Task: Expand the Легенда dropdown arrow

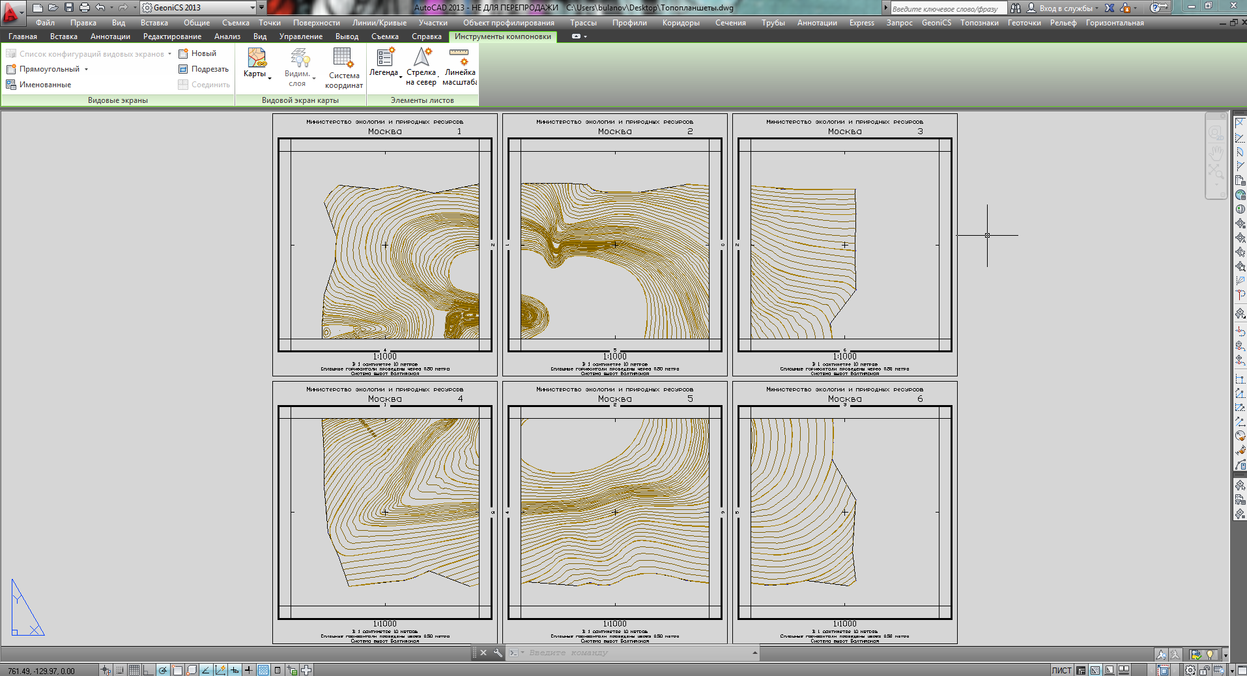Action: tap(401, 76)
